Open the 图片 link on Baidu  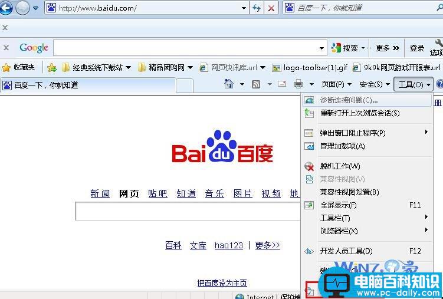pyautogui.click(x=243, y=193)
